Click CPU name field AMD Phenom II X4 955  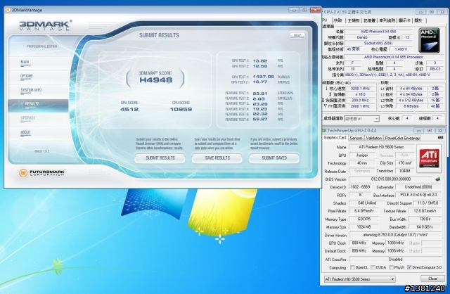[378, 32]
